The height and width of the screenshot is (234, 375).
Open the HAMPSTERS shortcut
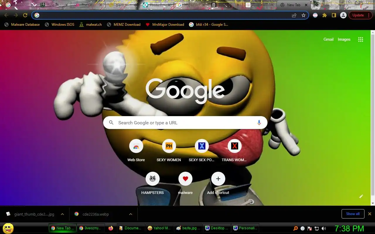tap(152, 183)
